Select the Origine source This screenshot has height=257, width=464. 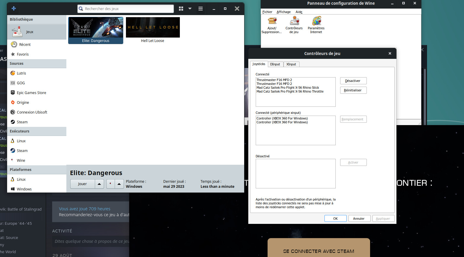click(x=37, y=102)
